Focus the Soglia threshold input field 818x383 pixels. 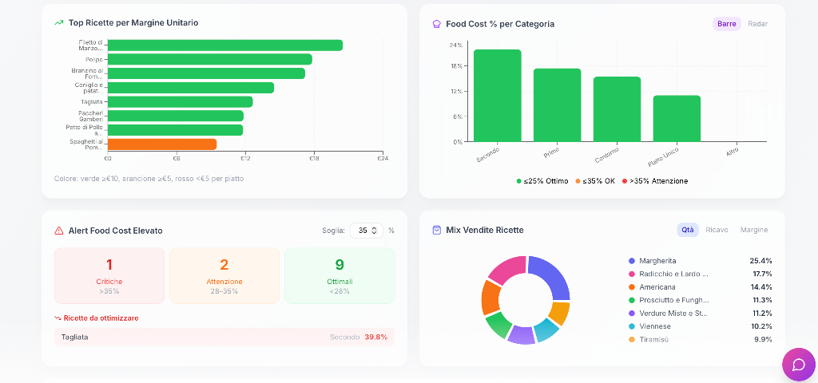(366, 231)
